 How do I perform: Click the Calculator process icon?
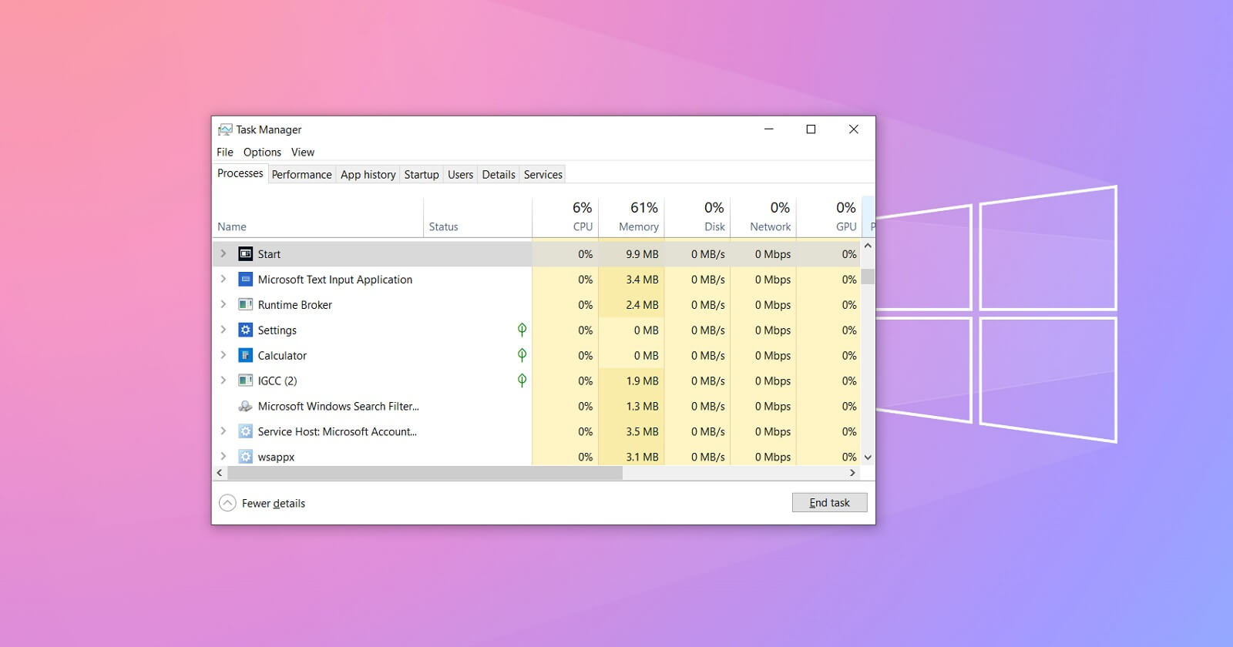pyautogui.click(x=245, y=355)
